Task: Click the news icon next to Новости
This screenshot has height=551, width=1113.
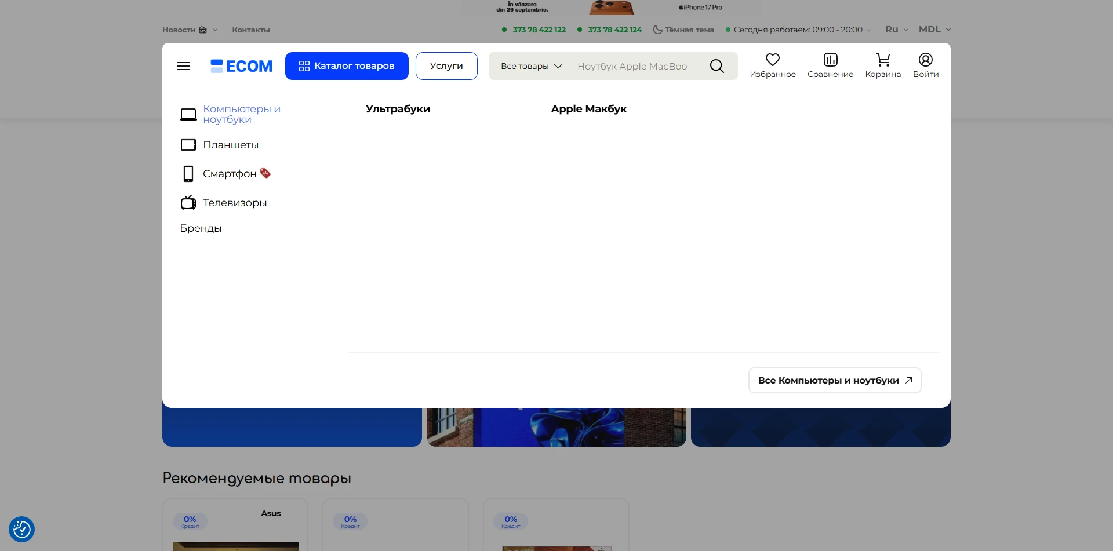Action: point(203,30)
